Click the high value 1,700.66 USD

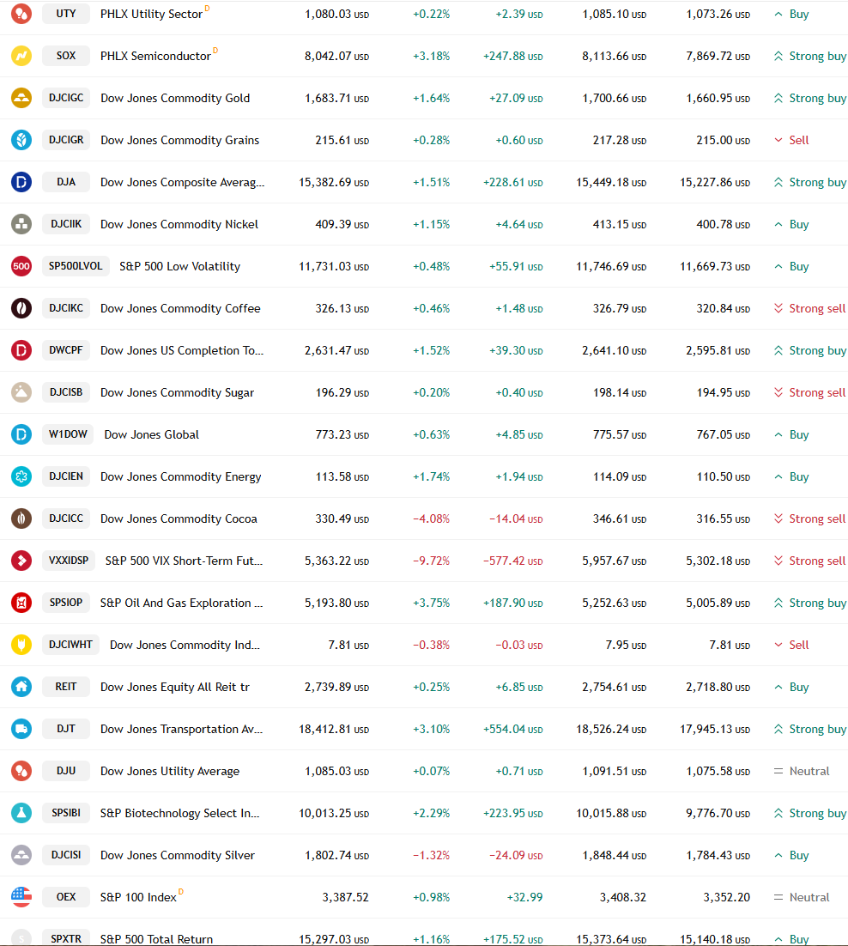[614, 98]
